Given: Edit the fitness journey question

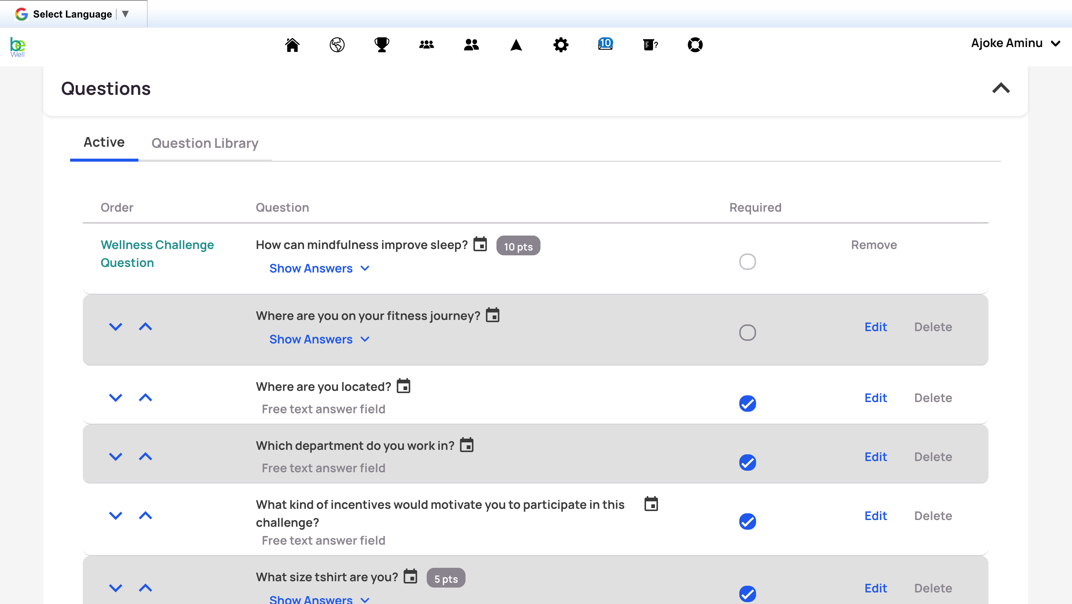Looking at the screenshot, I should (x=875, y=327).
